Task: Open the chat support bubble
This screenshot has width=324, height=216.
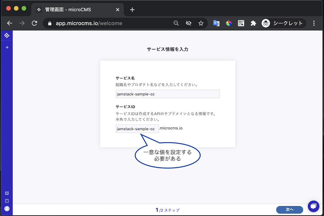Action: 314,206
